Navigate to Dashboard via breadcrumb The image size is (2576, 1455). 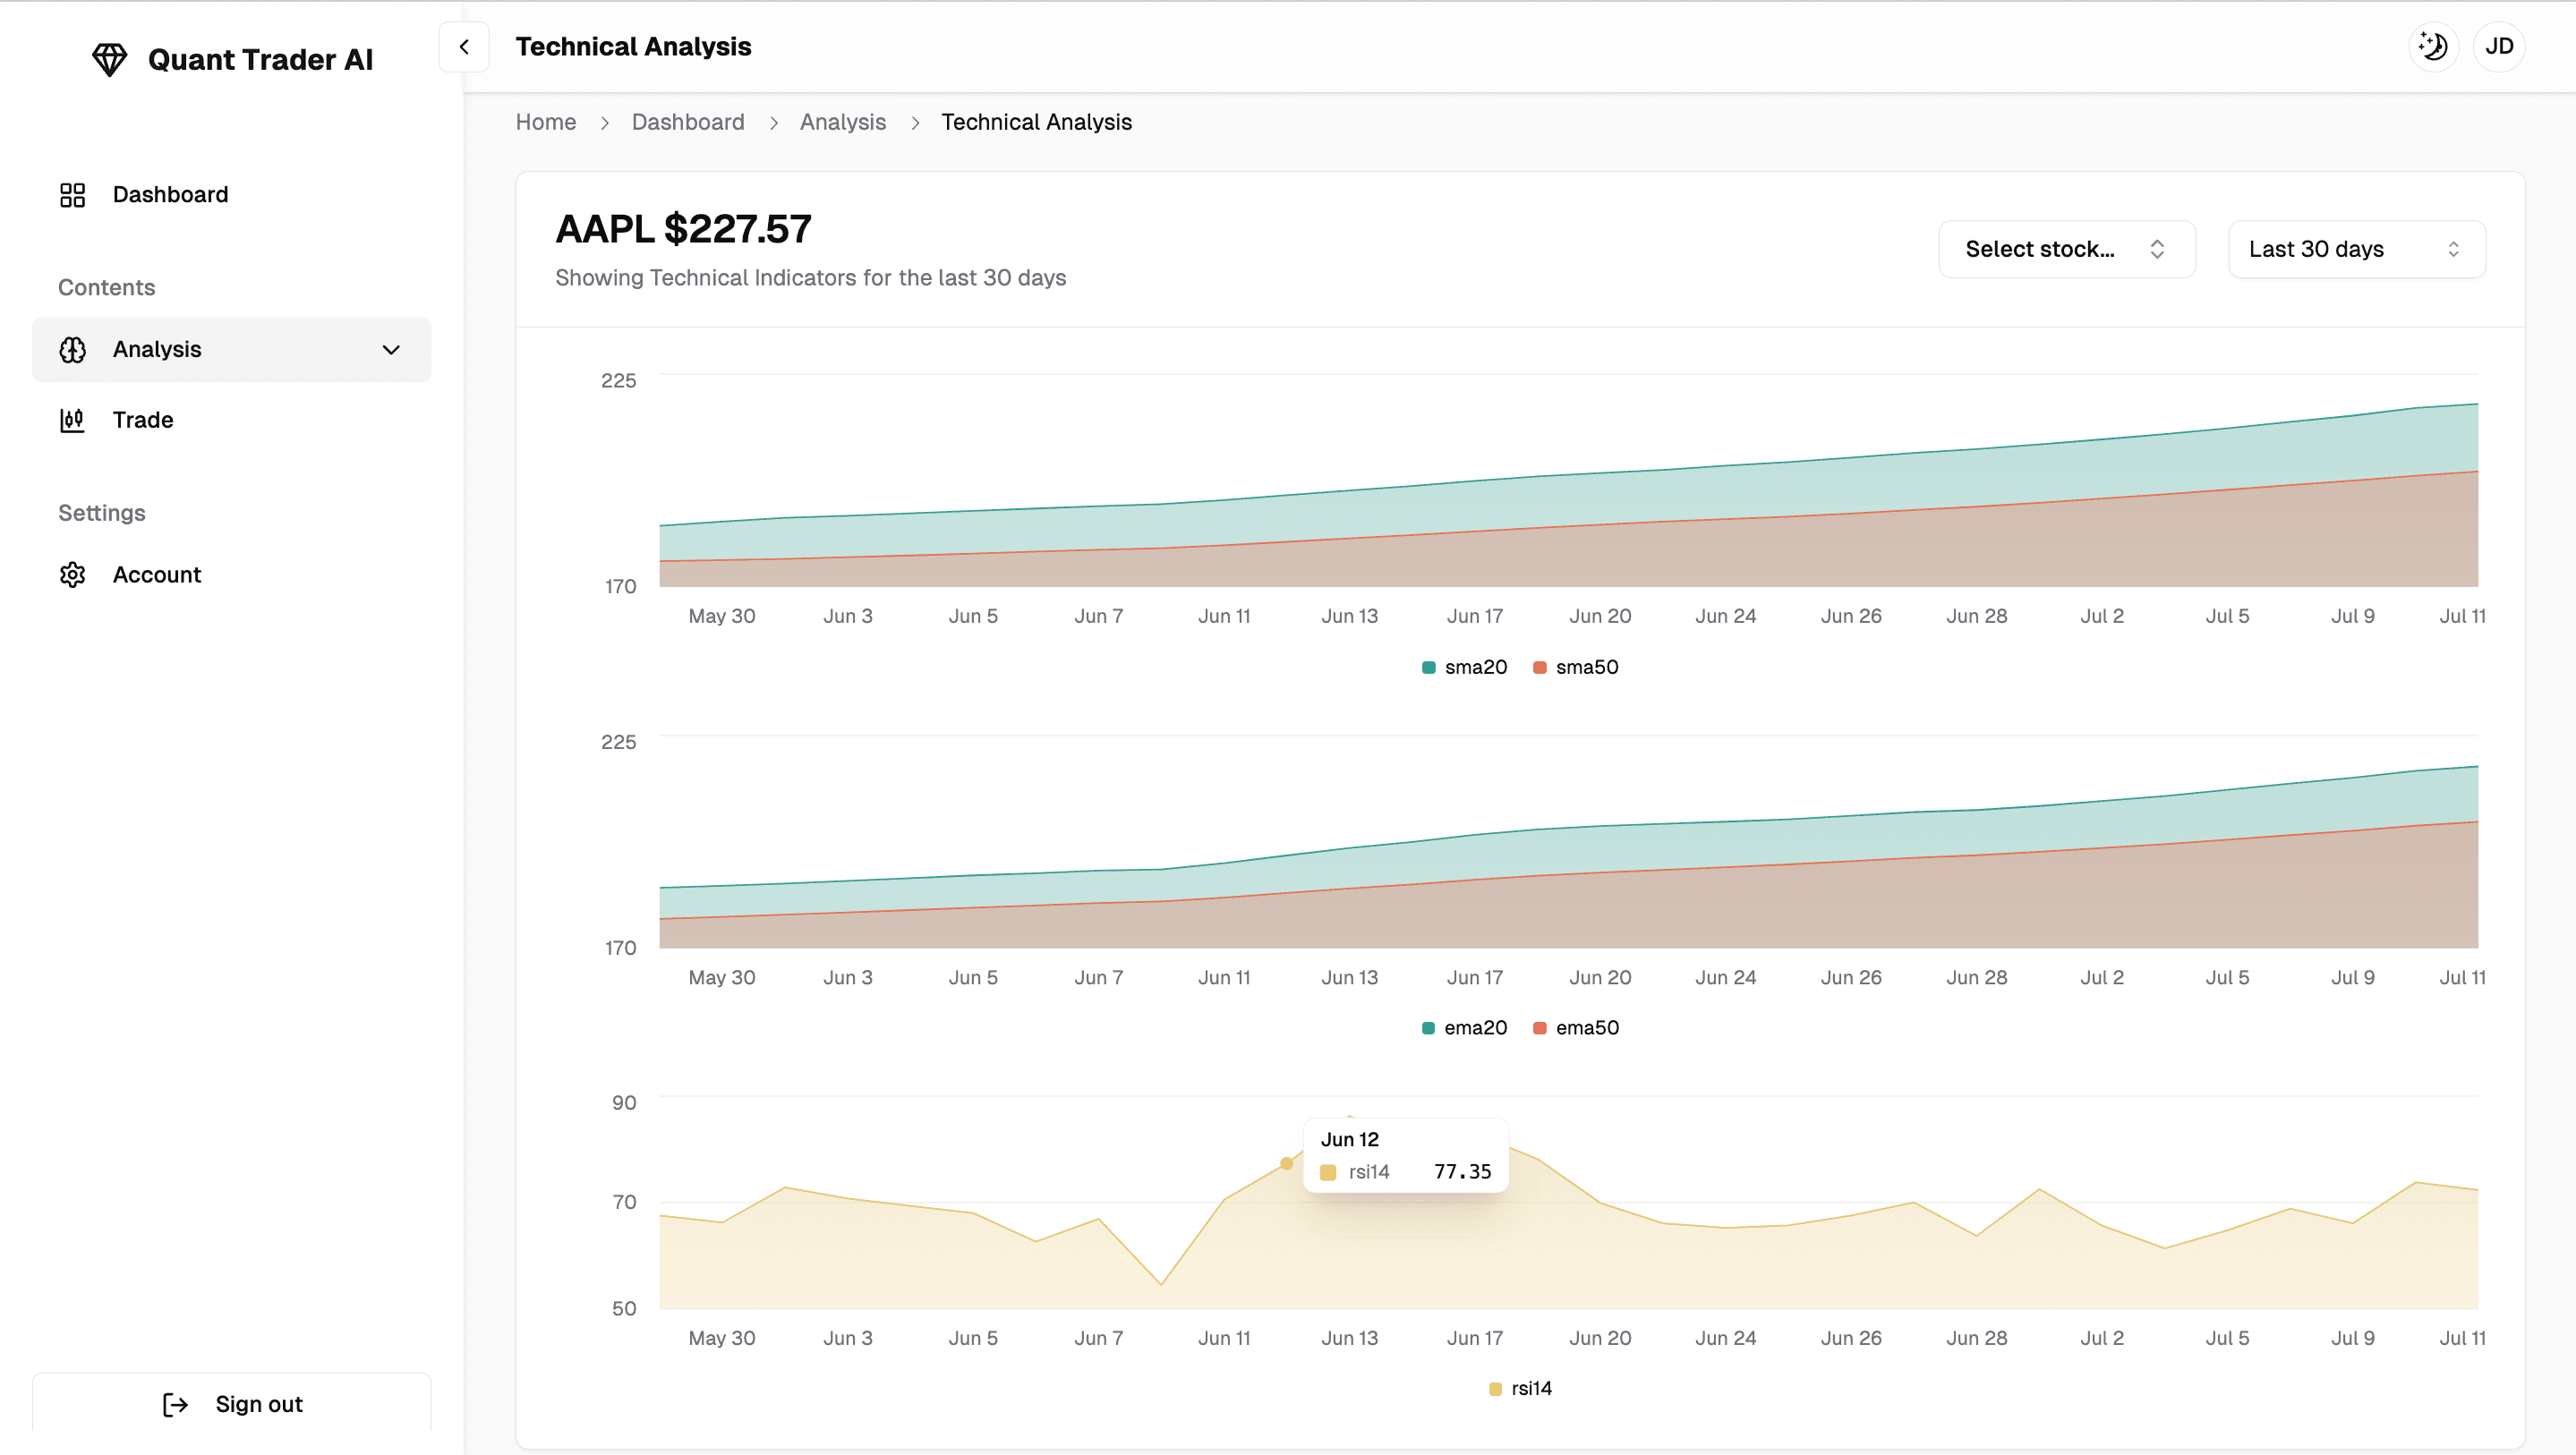pos(688,121)
